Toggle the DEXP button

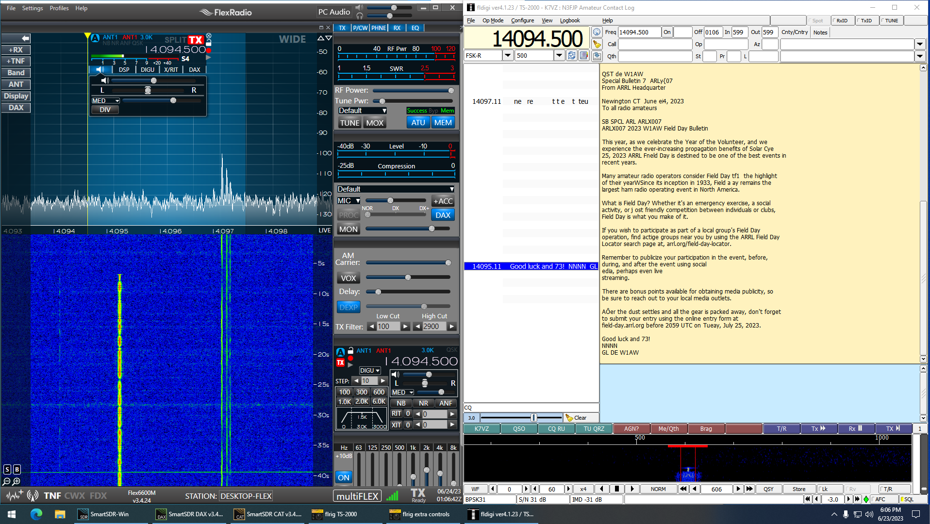tap(349, 307)
